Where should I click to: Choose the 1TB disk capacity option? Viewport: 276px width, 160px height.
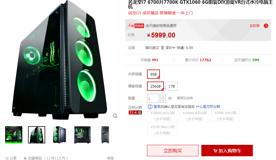tap(171, 86)
